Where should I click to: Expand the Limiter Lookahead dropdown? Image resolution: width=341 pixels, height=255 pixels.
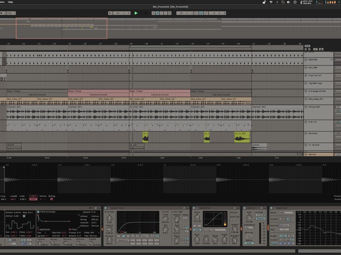249,228
